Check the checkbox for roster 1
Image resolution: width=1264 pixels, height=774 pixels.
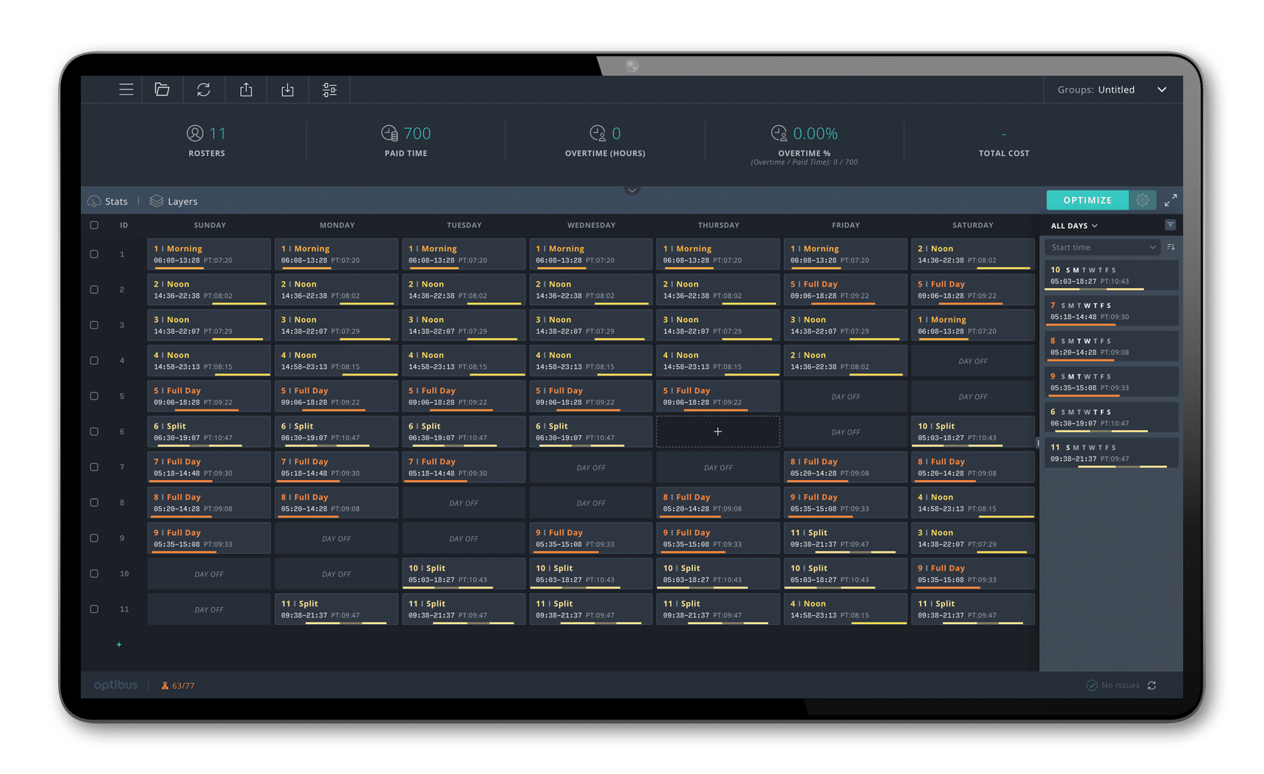[x=94, y=254]
